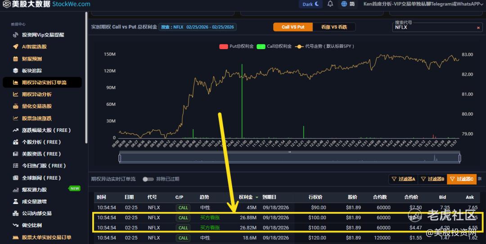
Task: Clear the NFLX search field
Action: (x=478, y=27)
